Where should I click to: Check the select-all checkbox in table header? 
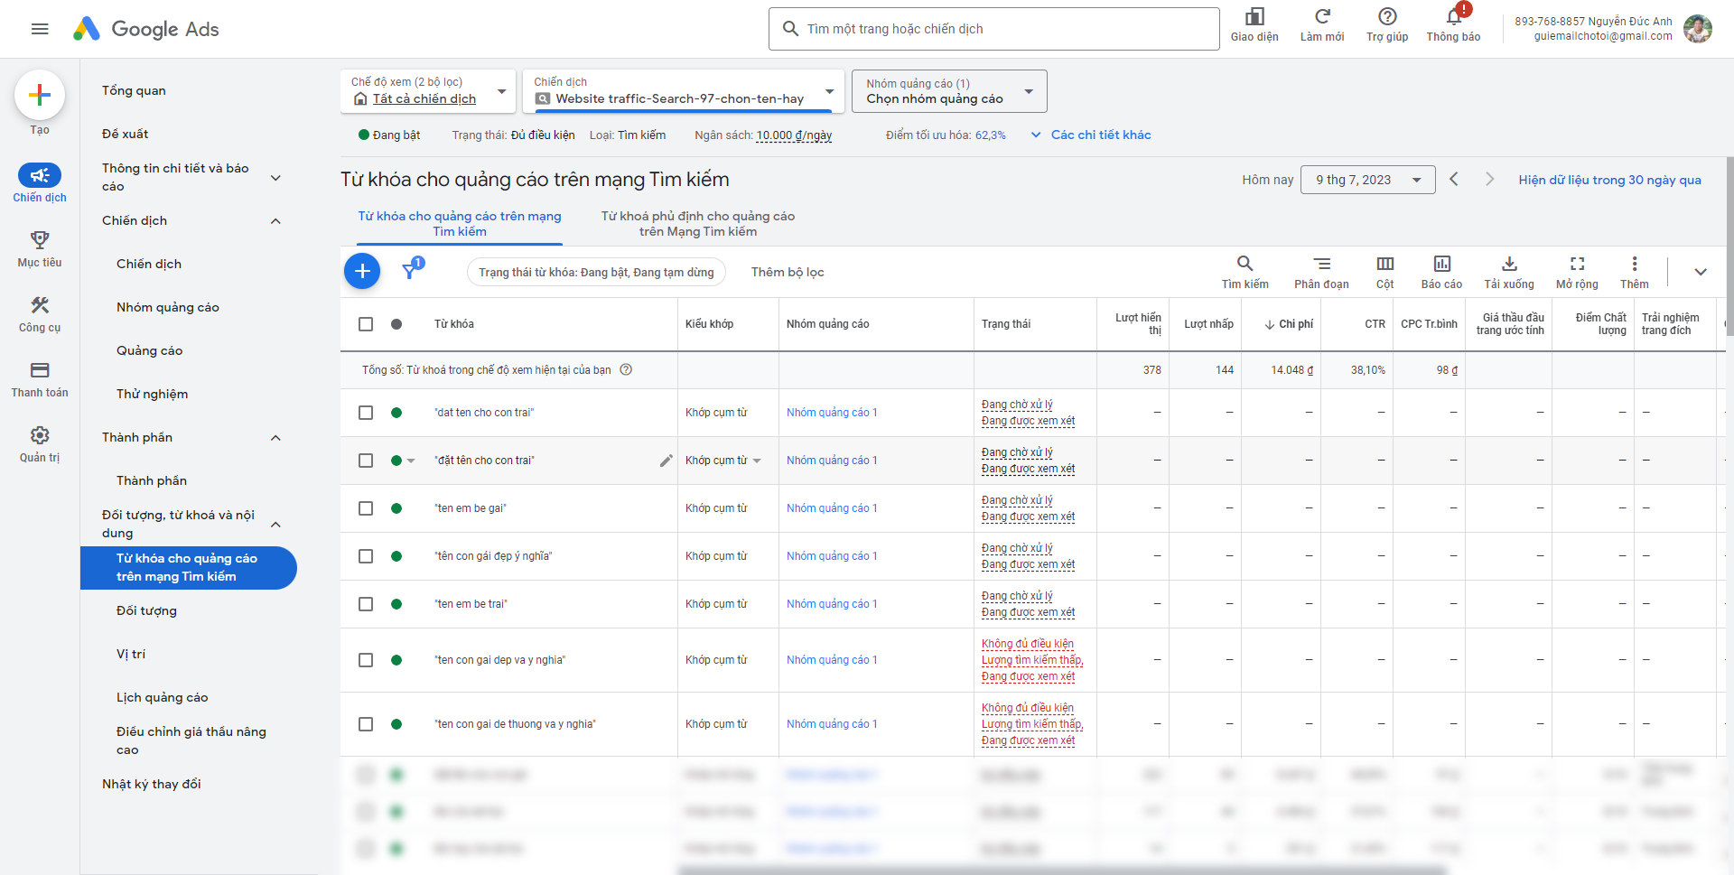pyautogui.click(x=366, y=324)
